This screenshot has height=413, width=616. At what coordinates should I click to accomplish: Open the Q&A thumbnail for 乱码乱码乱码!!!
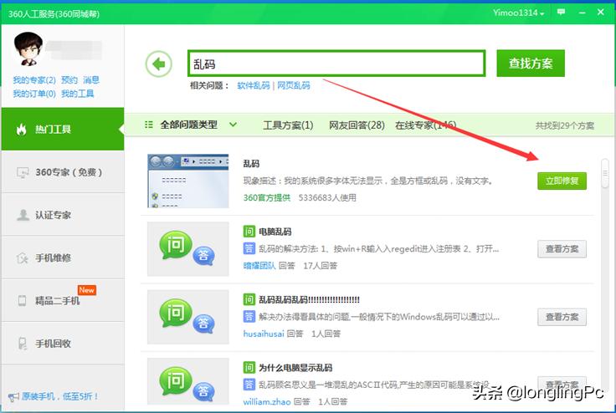point(188,317)
